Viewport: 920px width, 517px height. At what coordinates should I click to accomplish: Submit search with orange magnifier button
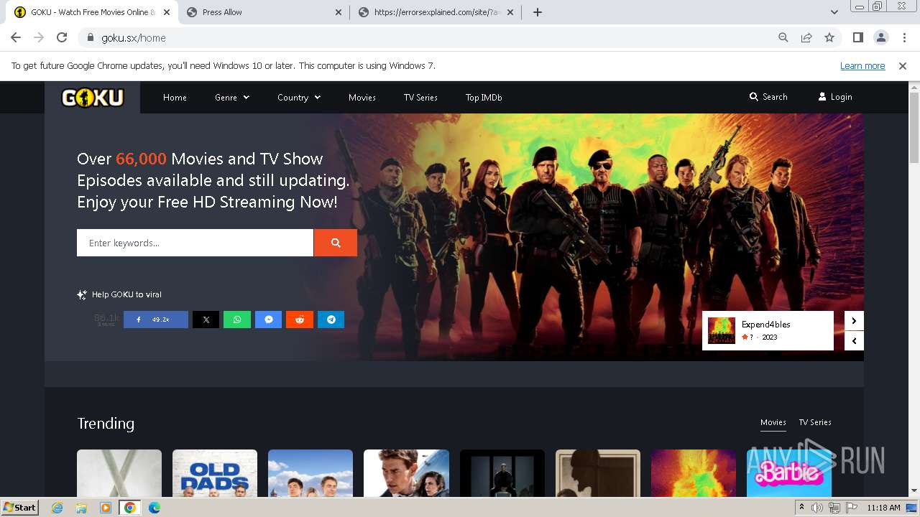(335, 243)
